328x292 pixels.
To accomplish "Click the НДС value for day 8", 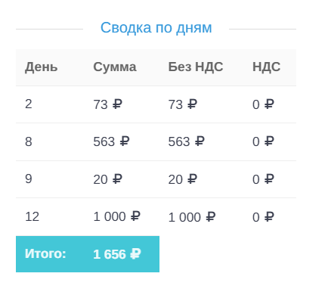I will coord(263,141).
